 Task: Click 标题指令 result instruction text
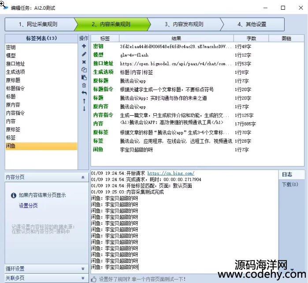point(167,90)
